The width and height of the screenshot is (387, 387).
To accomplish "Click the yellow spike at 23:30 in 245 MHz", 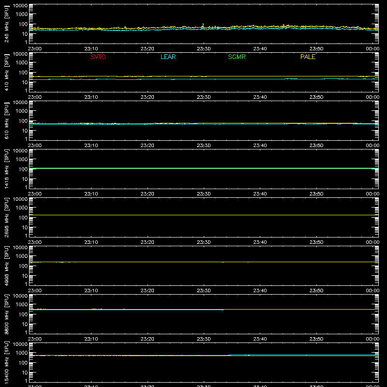I will tap(203, 25).
